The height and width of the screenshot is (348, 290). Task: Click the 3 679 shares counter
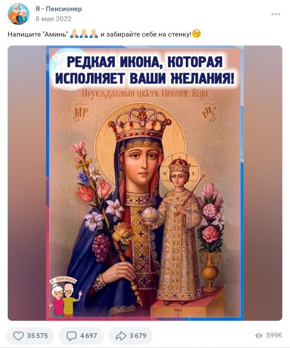click(138, 335)
